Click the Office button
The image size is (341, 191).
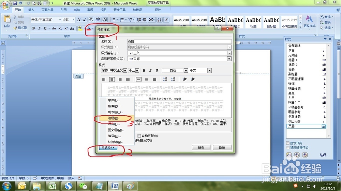[5, 5]
